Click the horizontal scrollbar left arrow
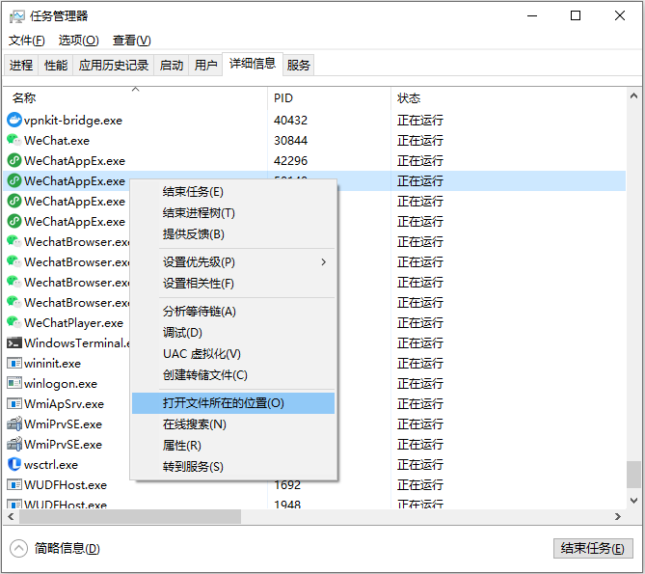 [12, 516]
